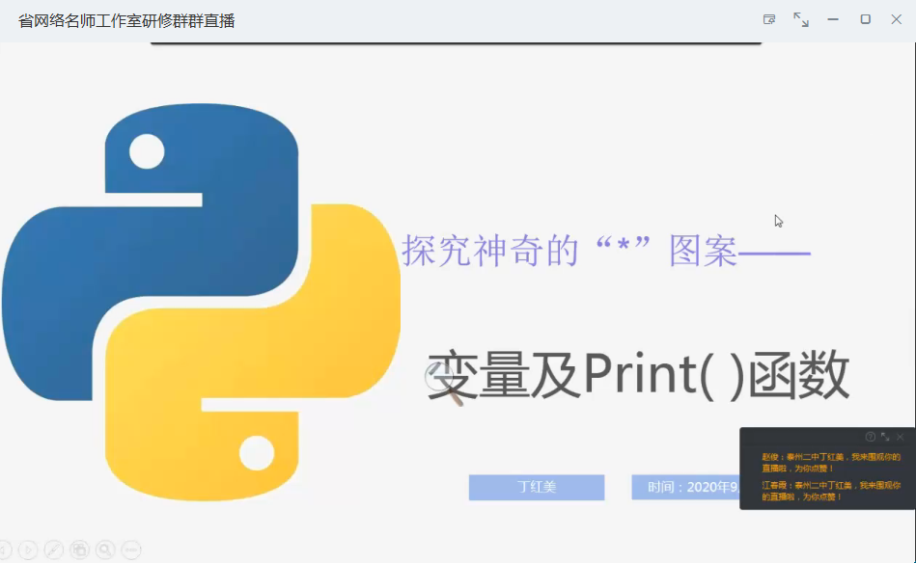This screenshot has height=563, width=916.
Task: Click window title 省网络名师工作室研修群群直播
Action: [x=126, y=21]
